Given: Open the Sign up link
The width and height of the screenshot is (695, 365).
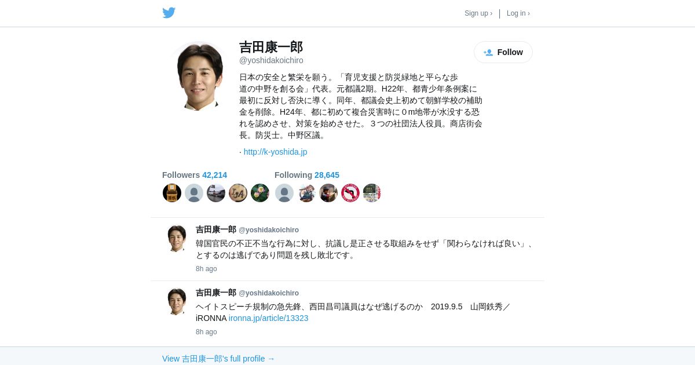Looking at the screenshot, I should (x=478, y=13).
